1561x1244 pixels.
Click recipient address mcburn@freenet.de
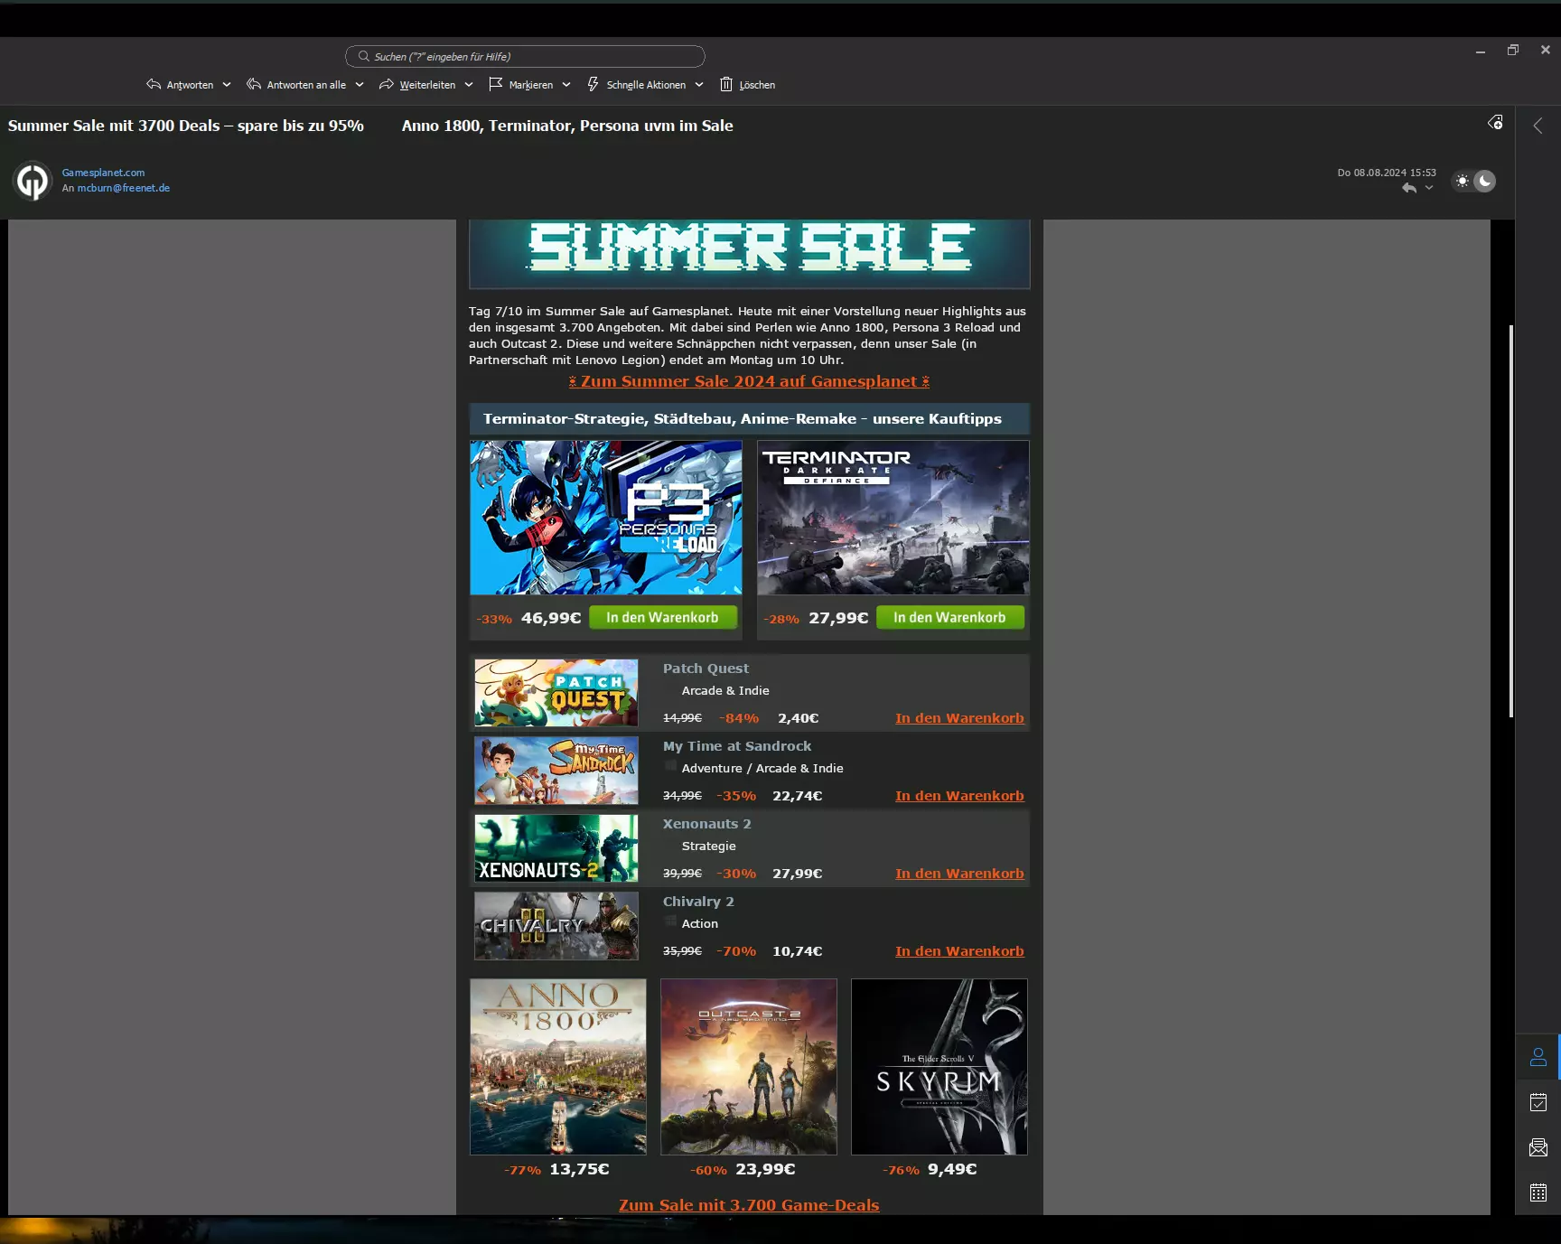pyautogui.click(x=124, y=188)
